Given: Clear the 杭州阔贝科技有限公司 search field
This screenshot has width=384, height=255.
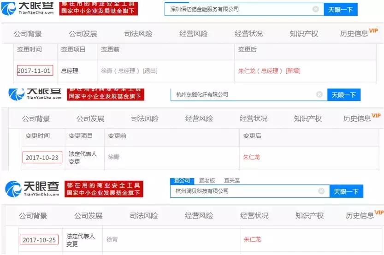Looking at the screenshot, I should pos(321,191).
